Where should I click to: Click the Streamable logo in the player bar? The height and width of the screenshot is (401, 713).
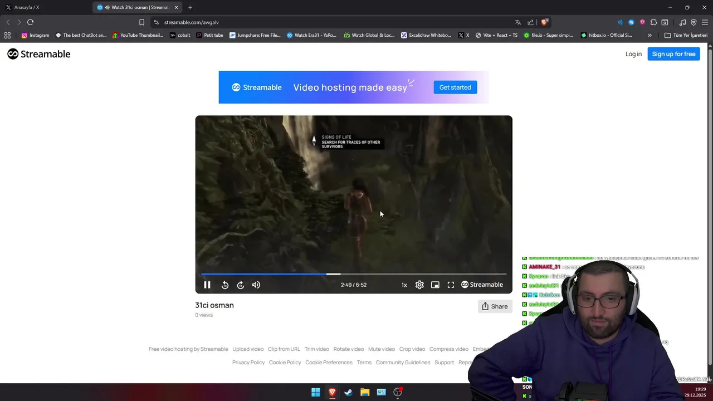click(482, 285)
